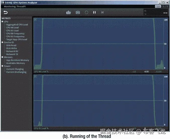Viewport: 170px width, 139px height.
Task: Select the Network RX metric
Action: click(x=12, y=51)
